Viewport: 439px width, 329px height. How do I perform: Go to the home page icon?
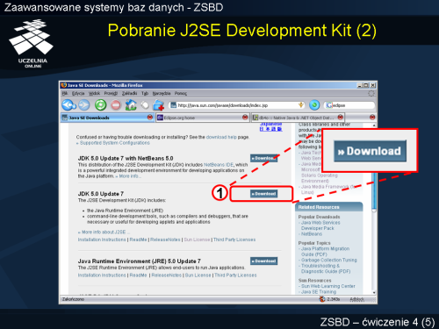click(131, 104)
